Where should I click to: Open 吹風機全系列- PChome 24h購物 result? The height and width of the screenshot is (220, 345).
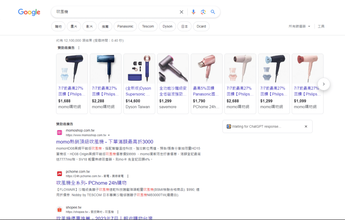pos(91,183)
